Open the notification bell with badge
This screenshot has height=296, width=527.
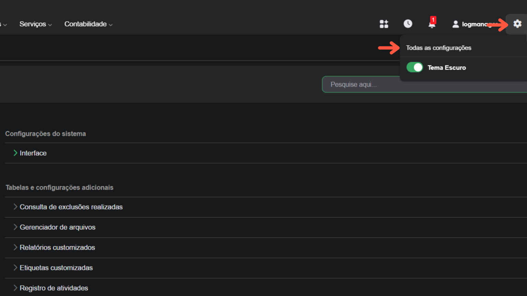432,25
